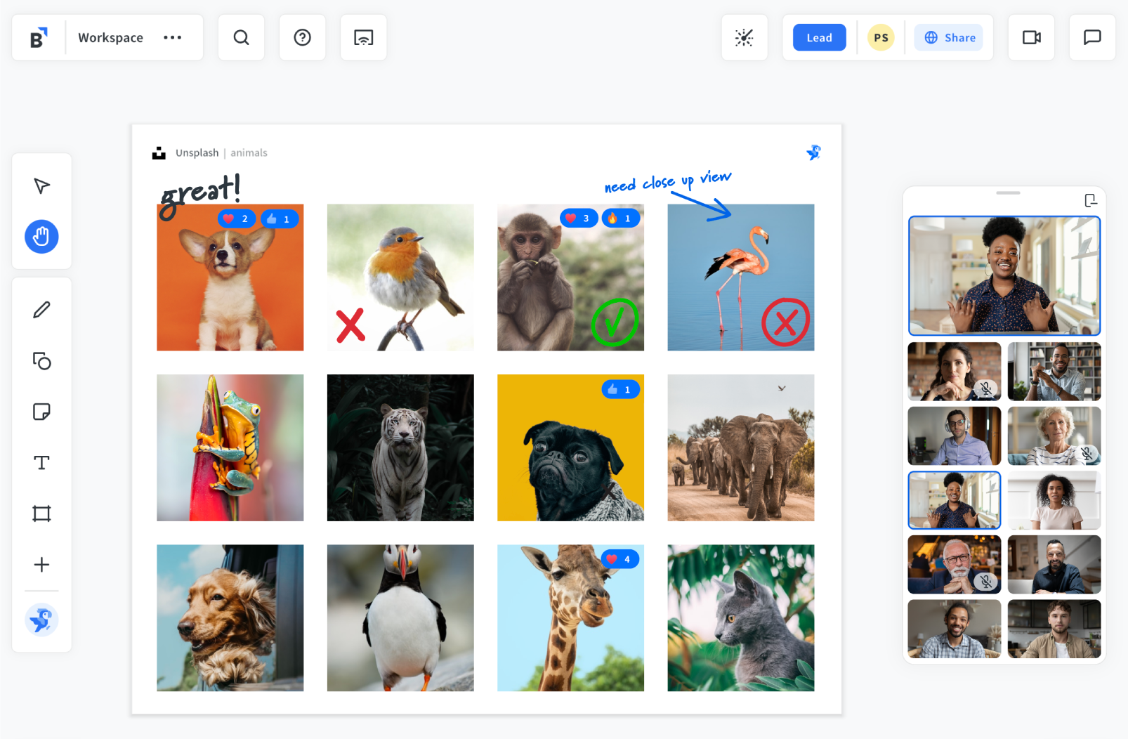This screenshot has width=1128, height=739.
Task: Select the text tool
Action: (41, 463)
